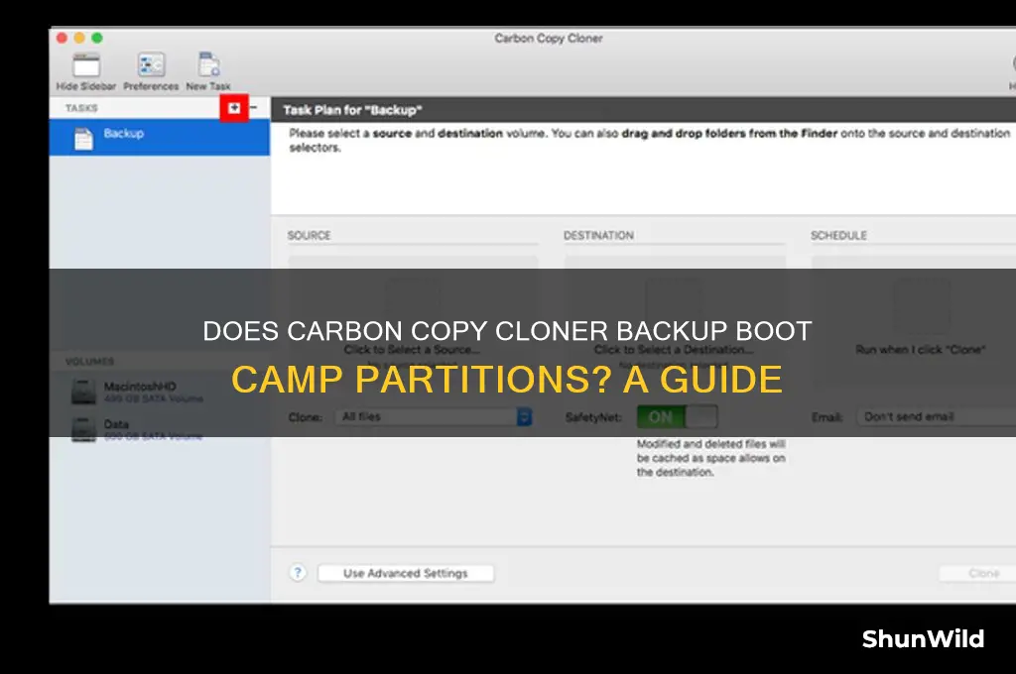Click "Modified and deleted files will" text

click(x=710, y=444)
